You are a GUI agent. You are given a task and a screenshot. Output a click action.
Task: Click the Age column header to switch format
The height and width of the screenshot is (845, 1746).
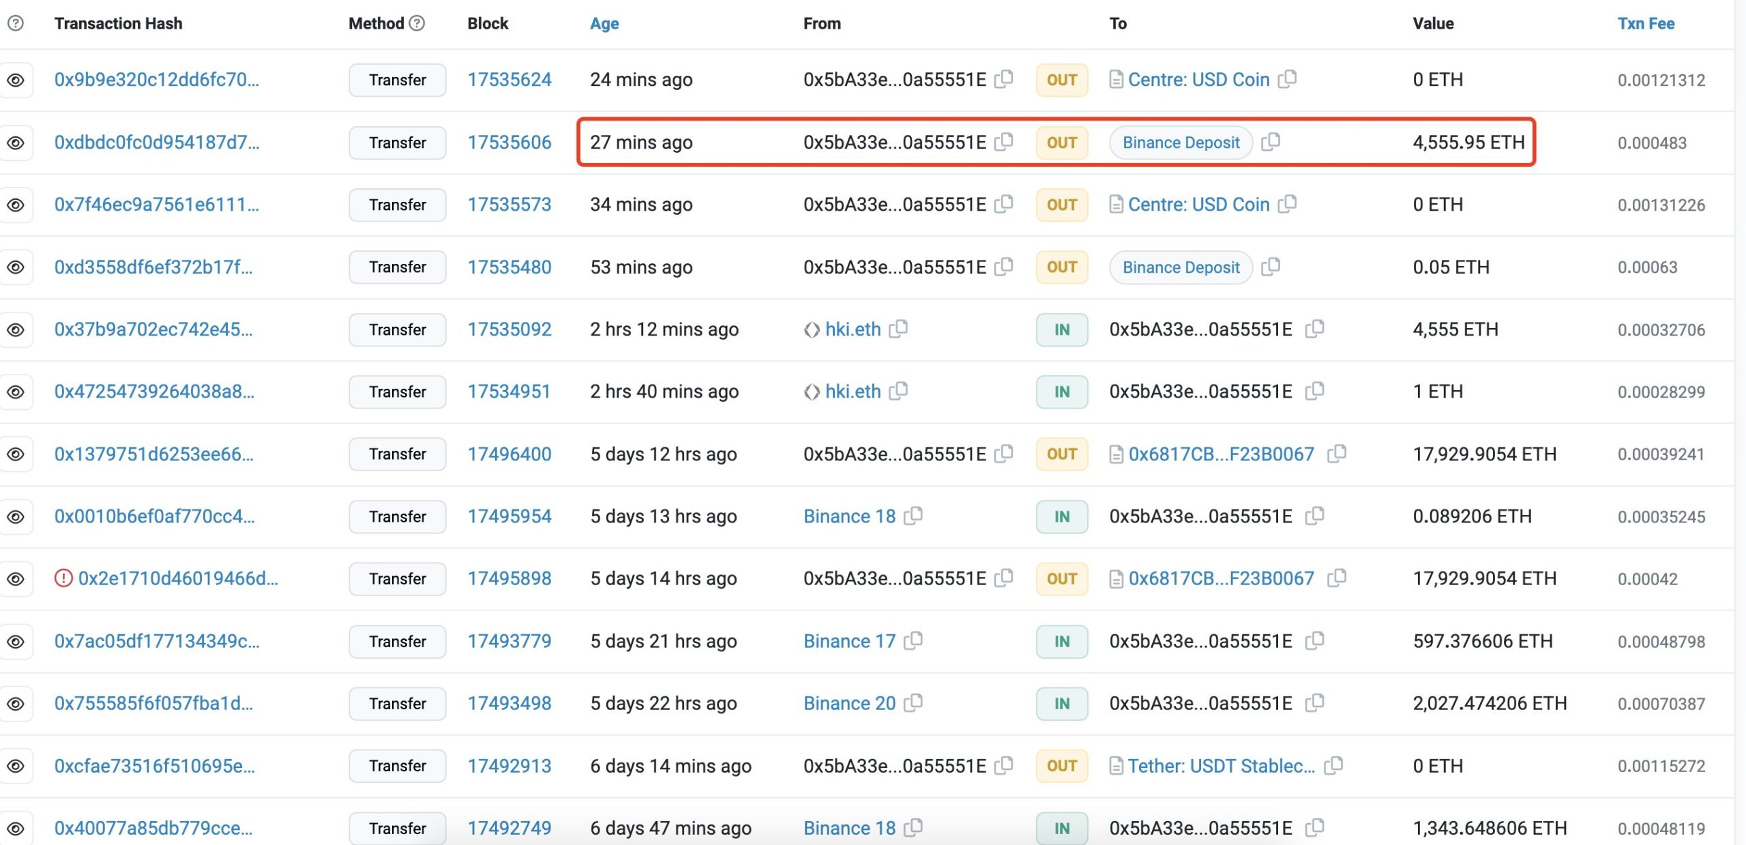click(x=604, y=23)
